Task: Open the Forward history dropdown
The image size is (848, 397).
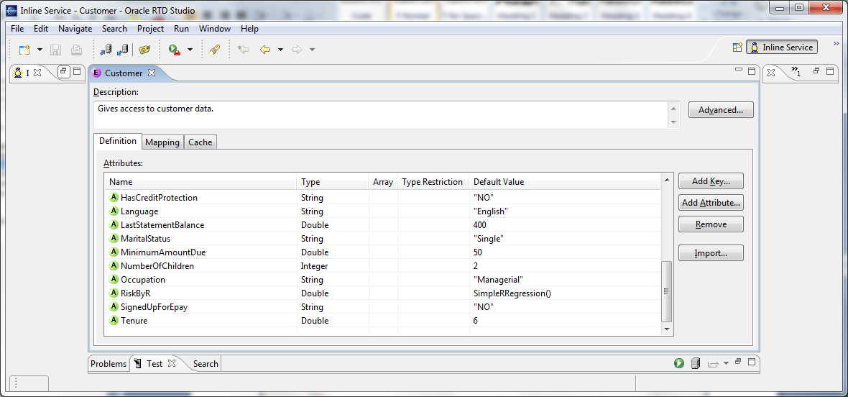Action: 312,50
